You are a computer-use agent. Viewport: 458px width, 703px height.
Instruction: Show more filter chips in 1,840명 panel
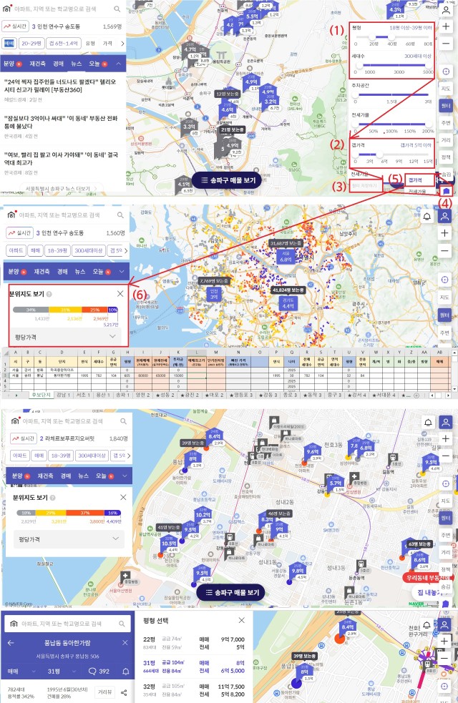coord(130,456)
